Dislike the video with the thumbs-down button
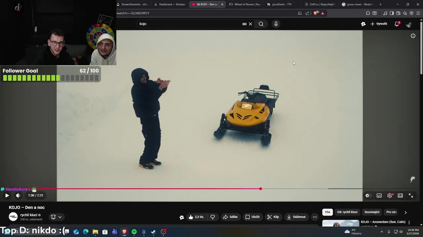The width and height of the screenshot is (423, 237). (212, 217)
